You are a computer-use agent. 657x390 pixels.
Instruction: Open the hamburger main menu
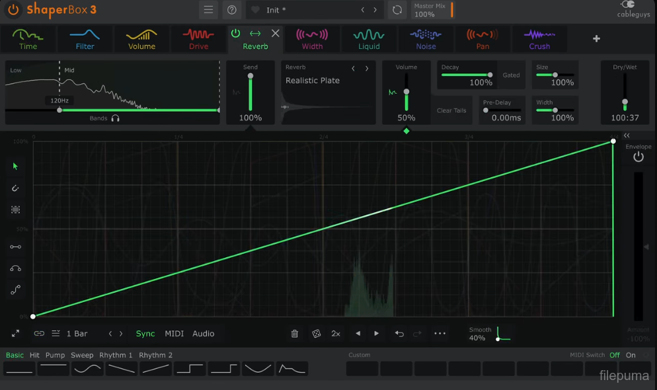(x=208, y=10)
